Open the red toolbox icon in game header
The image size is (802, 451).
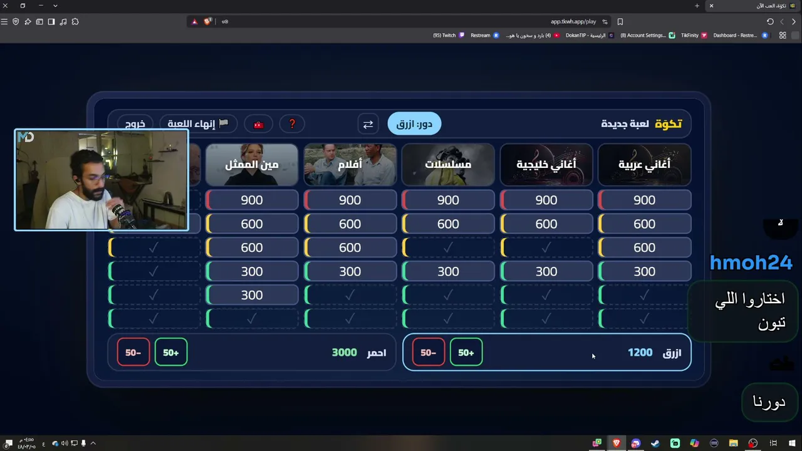click(258, 124)
